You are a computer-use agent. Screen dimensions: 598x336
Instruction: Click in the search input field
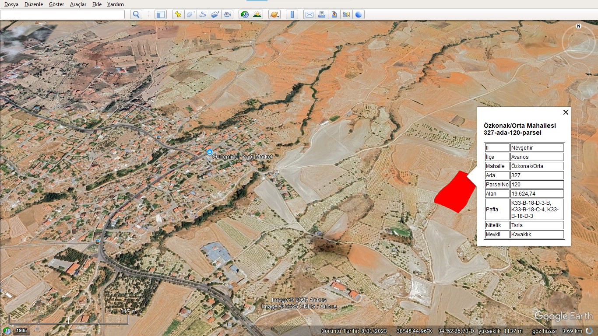63,14
